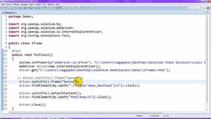Click the Open Type icon
The image size is (211, 119).
(x=45, y=8)
